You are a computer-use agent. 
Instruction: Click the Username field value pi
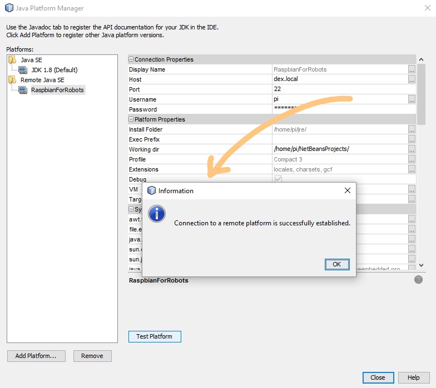click(x=340, y=99)
